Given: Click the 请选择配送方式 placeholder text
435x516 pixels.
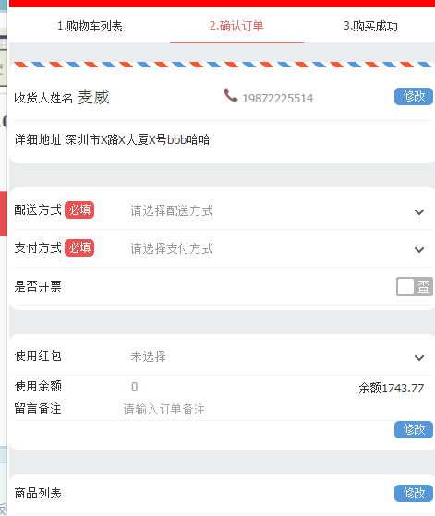Looking at the screenshot, I should (172, 211).
